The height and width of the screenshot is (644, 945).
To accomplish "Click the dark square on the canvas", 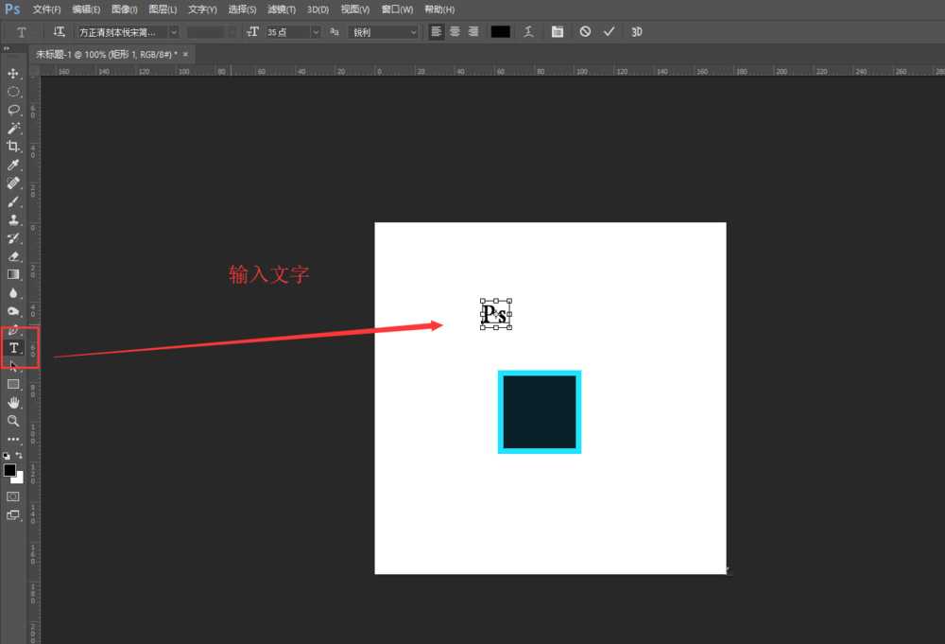I will (539, 411).
